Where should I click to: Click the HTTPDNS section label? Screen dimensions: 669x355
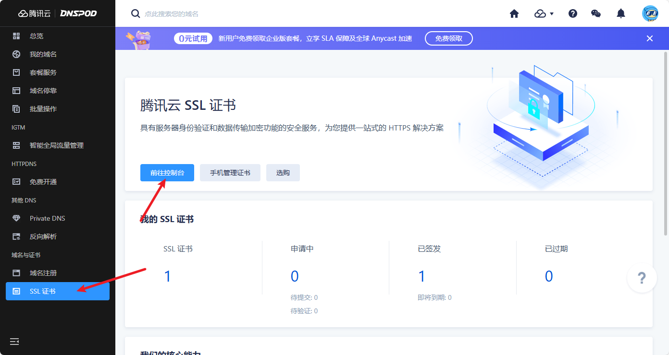(x=24, y=164)
